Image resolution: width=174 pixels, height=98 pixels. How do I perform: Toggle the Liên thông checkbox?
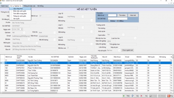[x=108, y=47]
